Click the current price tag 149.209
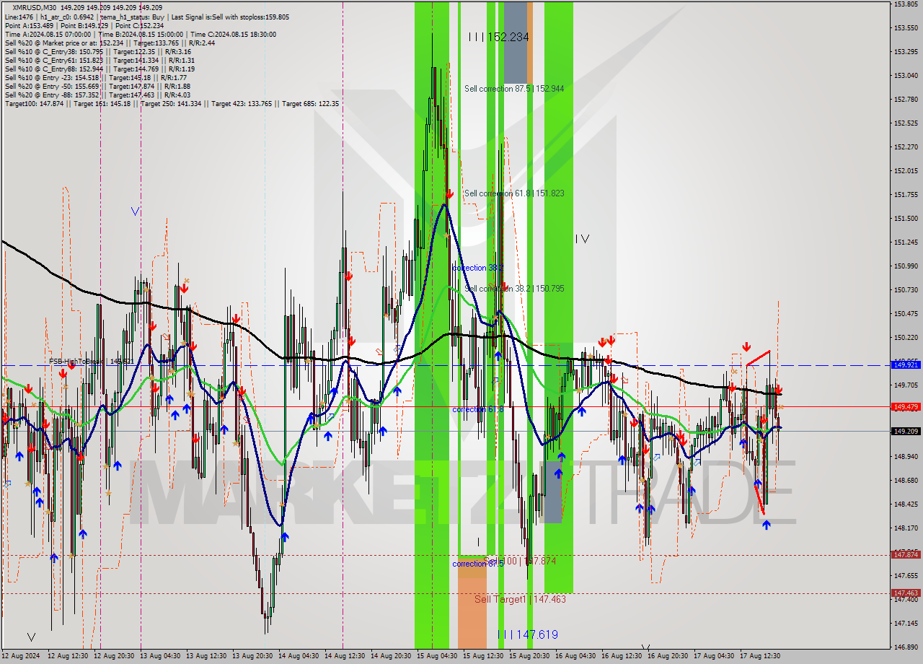This screenshot has width=923, height=664. (x=906, y=432)
